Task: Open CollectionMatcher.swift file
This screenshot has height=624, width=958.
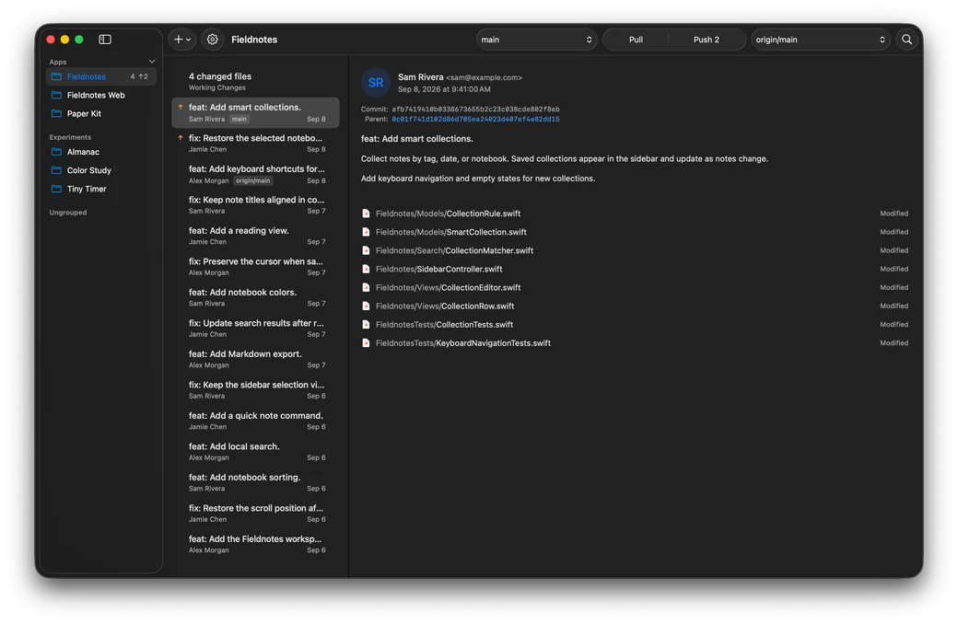Action: [x=635, y=250]
